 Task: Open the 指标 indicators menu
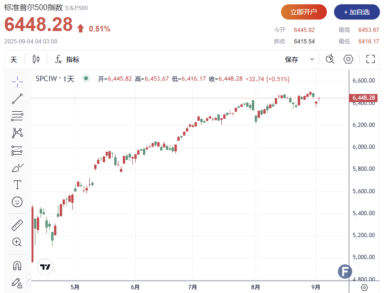(x=67, y=60)
